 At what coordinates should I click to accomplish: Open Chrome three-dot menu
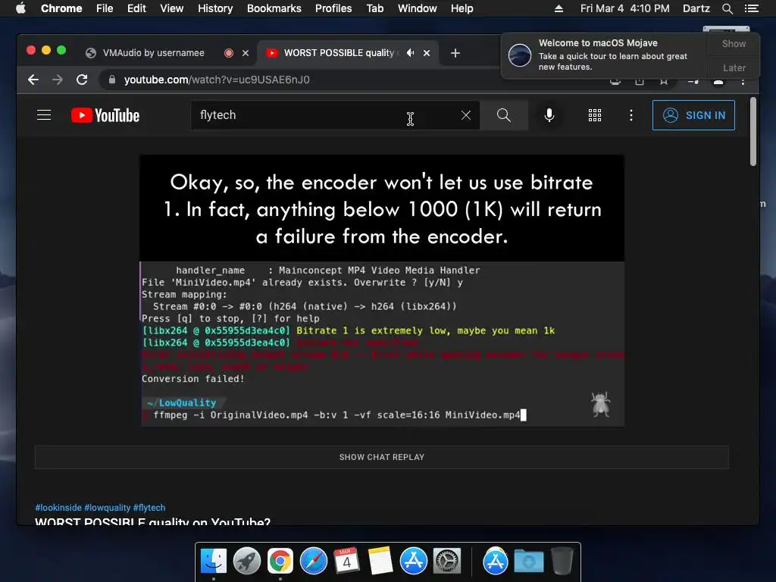743,82
